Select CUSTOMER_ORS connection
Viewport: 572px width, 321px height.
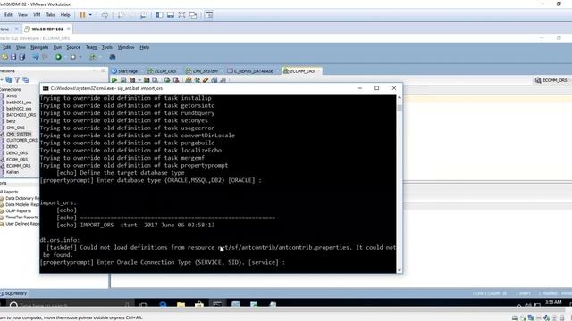point(21,141)
